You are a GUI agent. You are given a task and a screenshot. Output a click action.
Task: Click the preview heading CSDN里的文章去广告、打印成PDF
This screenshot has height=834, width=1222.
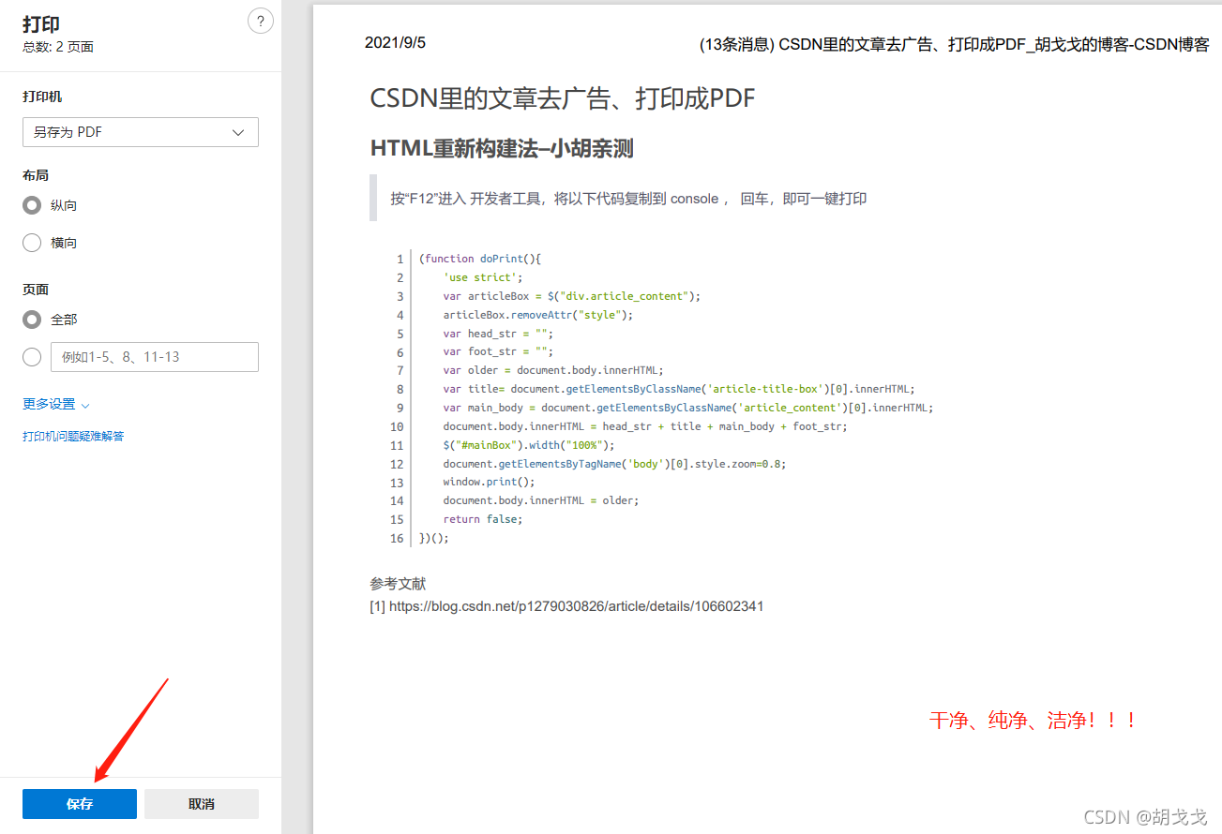[563, 98]
